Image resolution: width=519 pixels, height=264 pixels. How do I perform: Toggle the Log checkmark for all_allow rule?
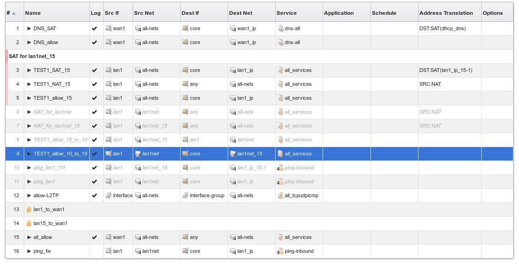coord(95,237)
